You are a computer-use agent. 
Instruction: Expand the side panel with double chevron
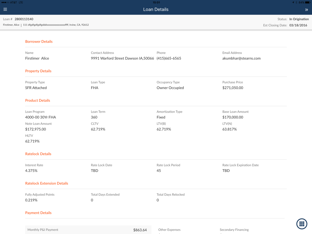tap(306, 10)
